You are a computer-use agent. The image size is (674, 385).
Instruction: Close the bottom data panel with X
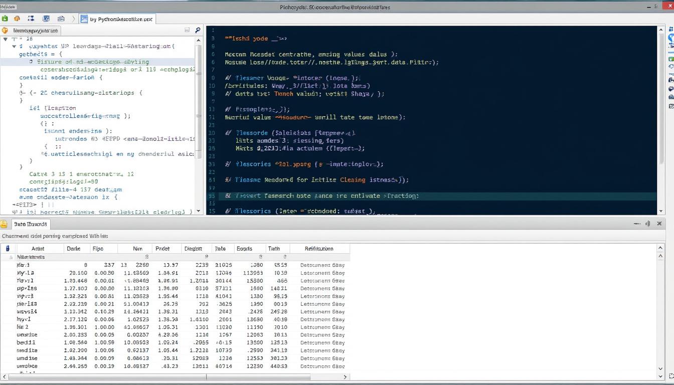[659, 224]
